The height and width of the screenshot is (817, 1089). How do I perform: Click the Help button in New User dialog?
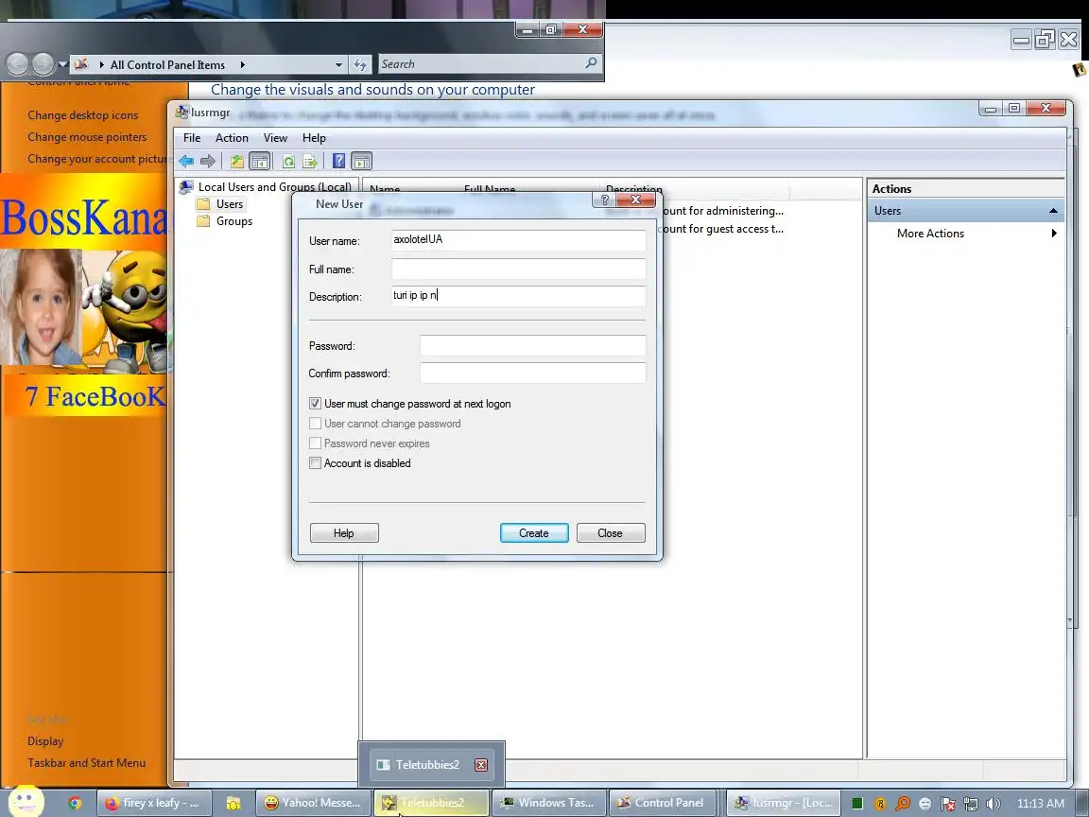[x=344, y=533]
